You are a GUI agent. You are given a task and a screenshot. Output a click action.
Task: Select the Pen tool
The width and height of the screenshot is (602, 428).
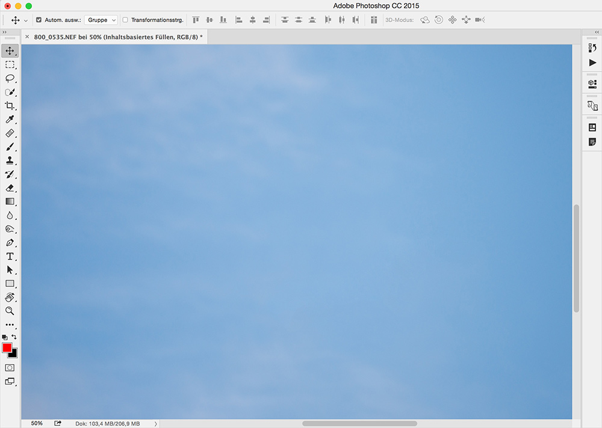click(x=10, y=243)
